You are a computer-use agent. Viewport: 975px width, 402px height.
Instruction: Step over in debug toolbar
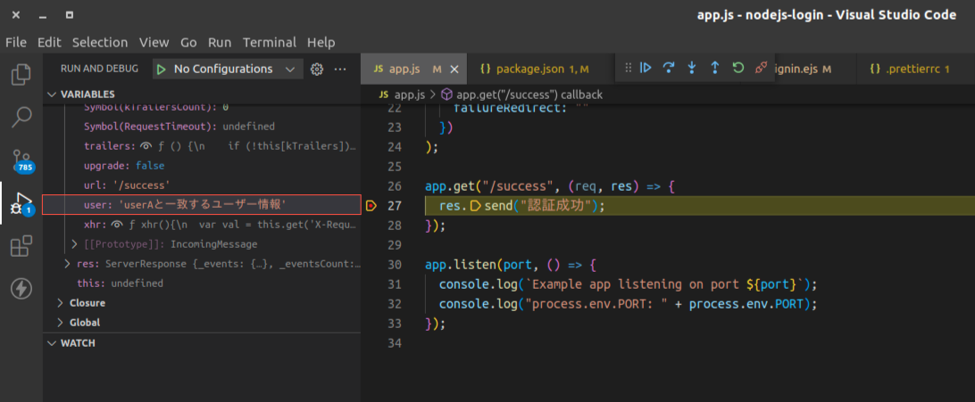[669, 68]
